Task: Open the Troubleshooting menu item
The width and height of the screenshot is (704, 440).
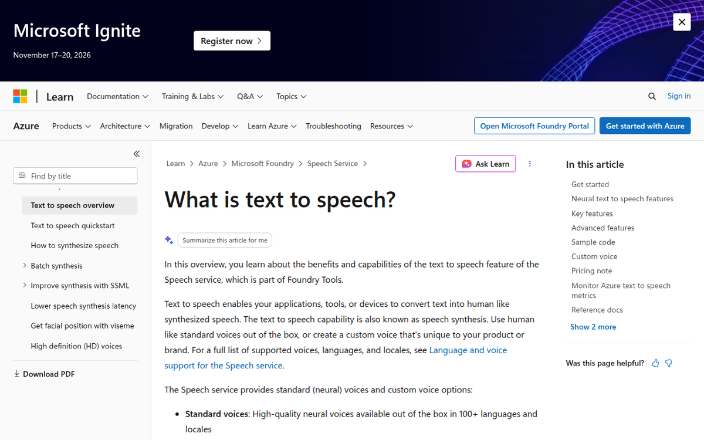Action: 333,126
